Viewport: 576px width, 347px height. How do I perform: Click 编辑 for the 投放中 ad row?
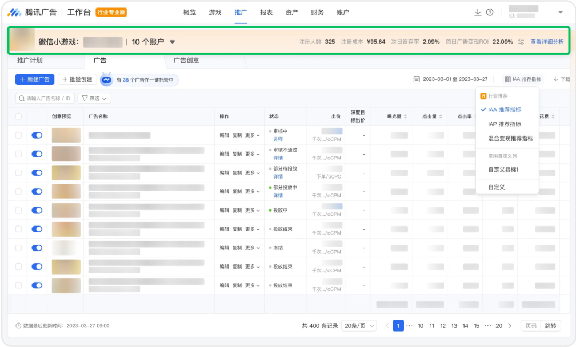[225, 210]
